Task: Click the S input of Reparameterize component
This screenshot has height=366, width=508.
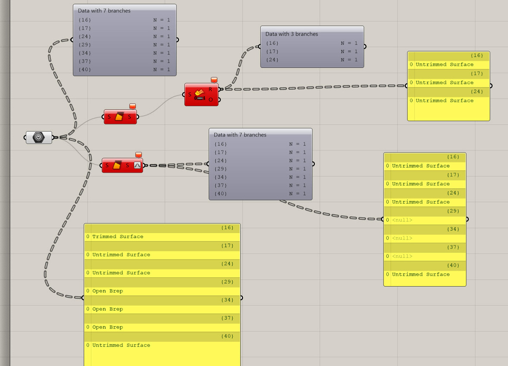Action: 190,95
